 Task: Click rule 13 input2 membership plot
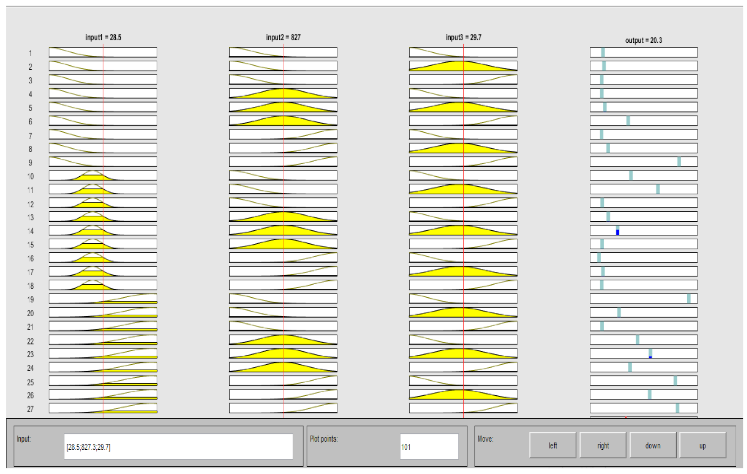click(283, 216)
